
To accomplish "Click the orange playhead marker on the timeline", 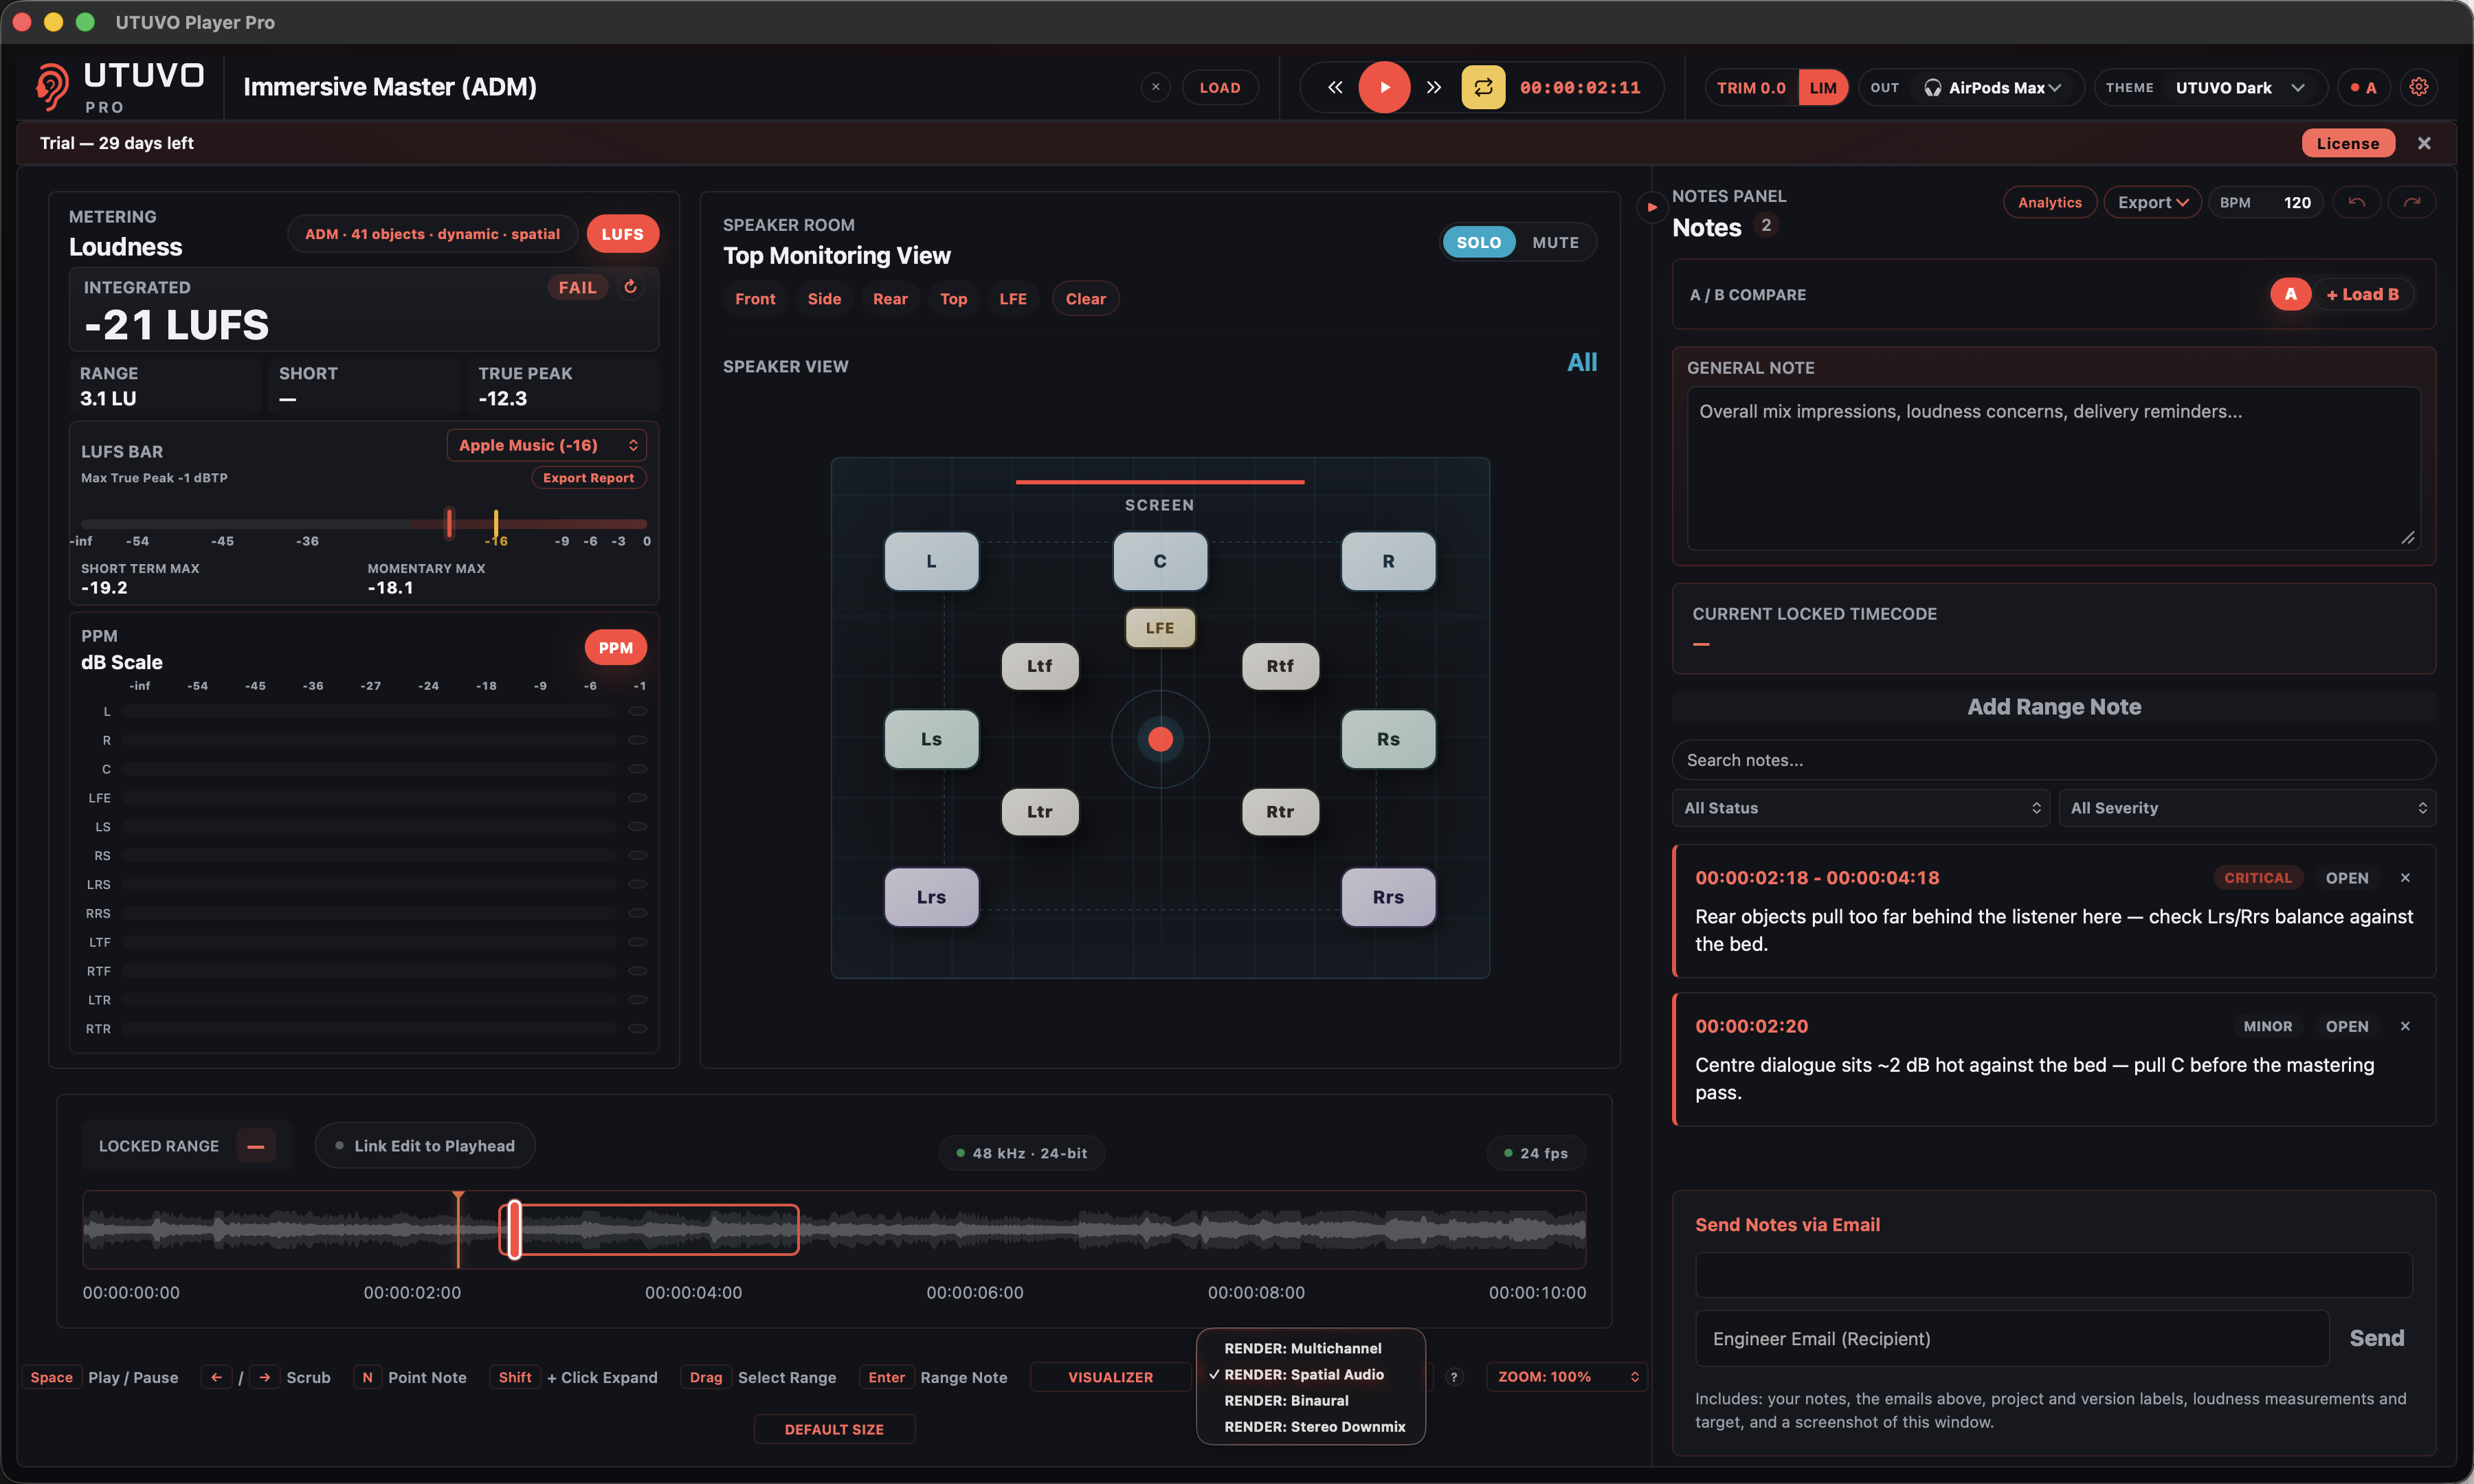I will pyautogui.click(x=458, y=1229).
